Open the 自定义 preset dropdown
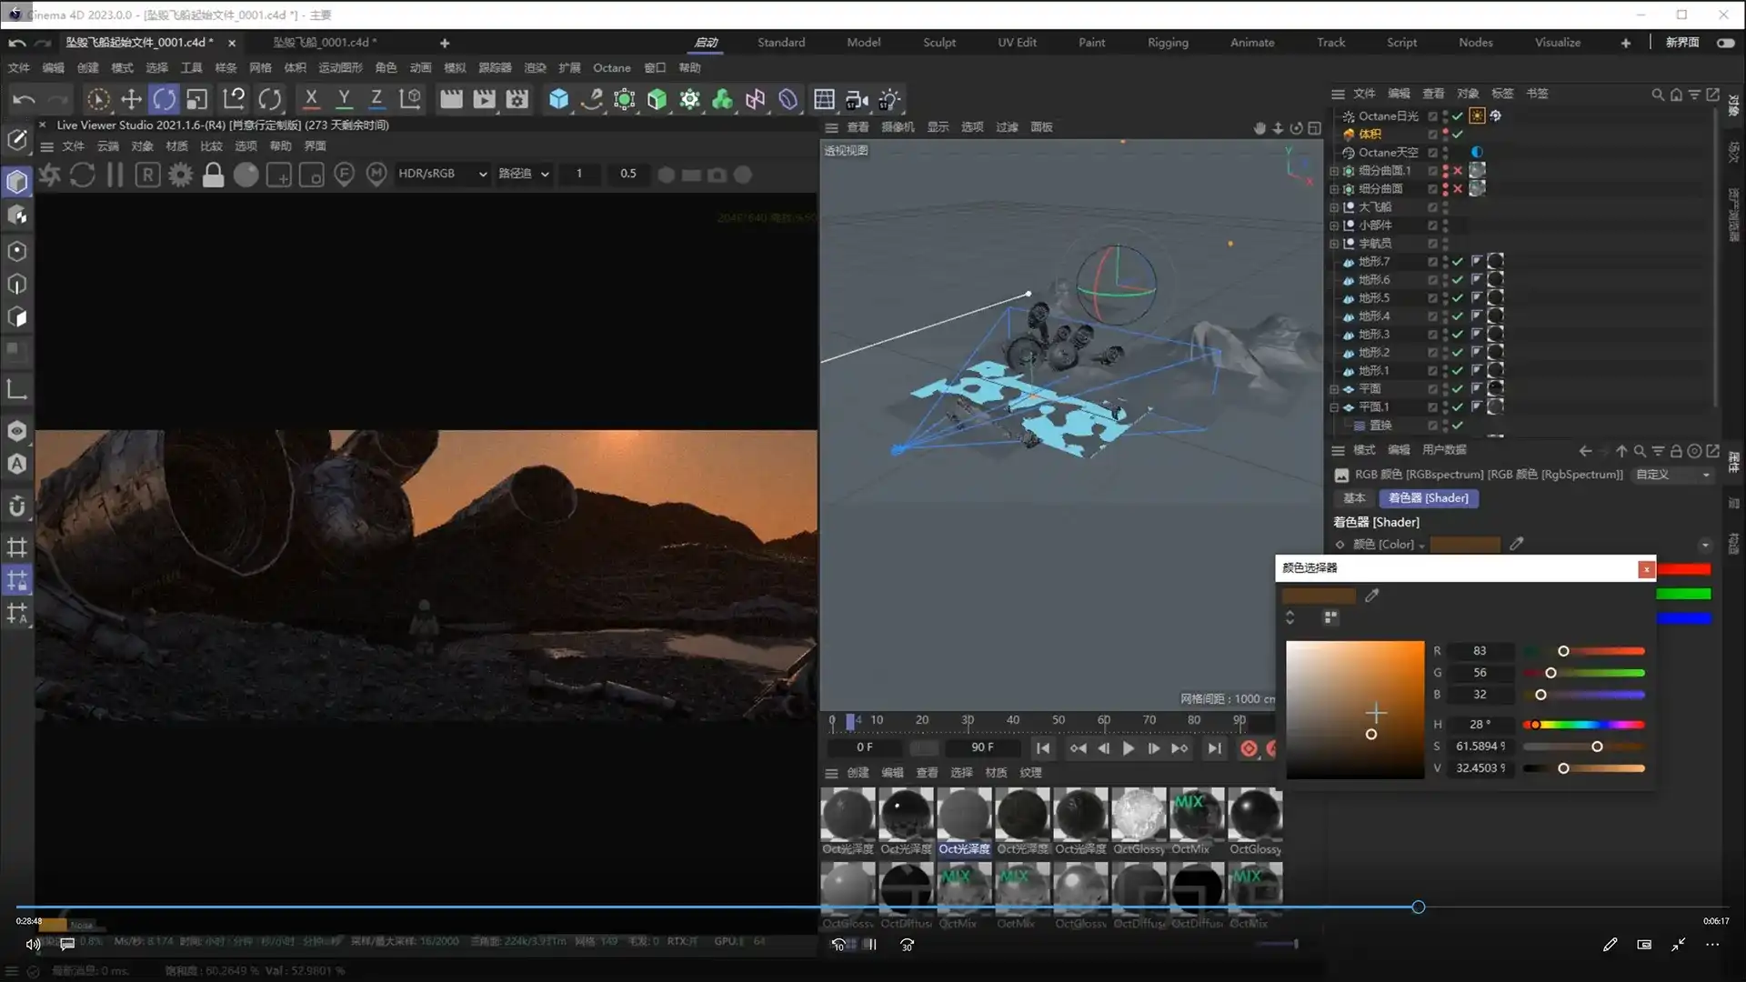1746x982 pixels. 1672,475
